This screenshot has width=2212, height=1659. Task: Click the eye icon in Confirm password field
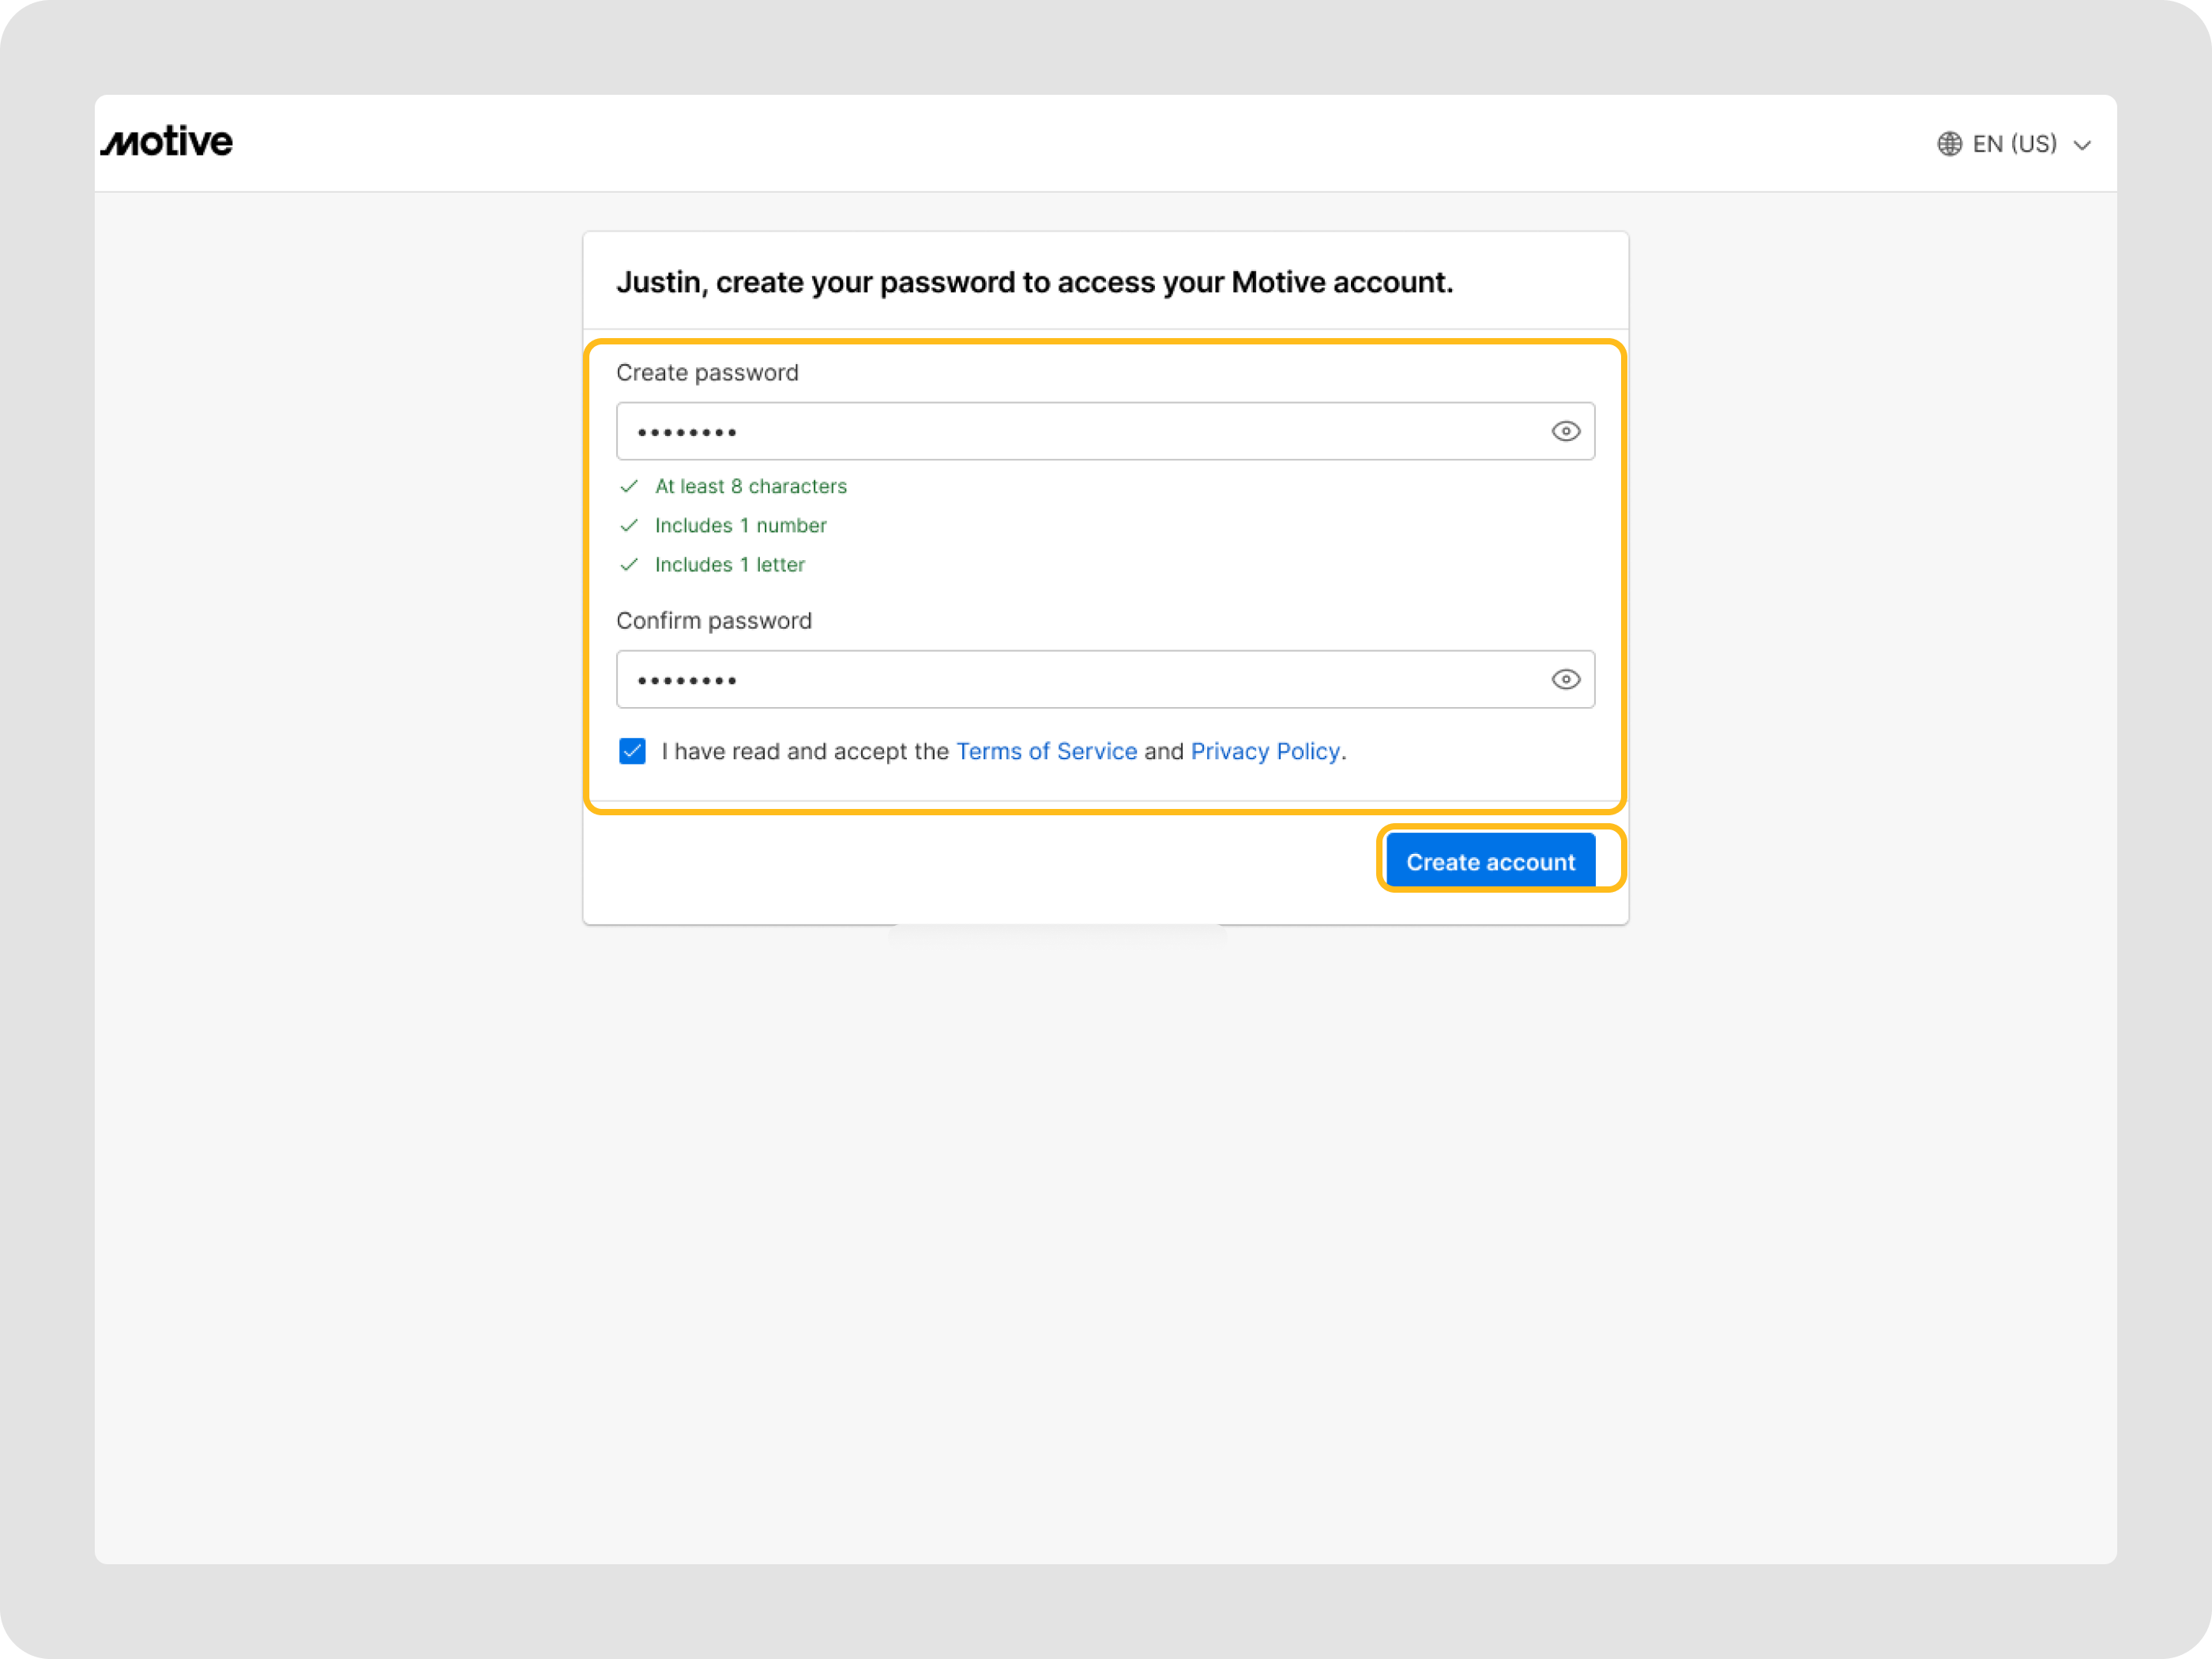(x=1565, y=679)
